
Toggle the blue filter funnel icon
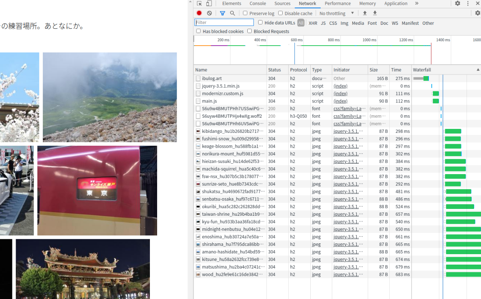(222, 13)
